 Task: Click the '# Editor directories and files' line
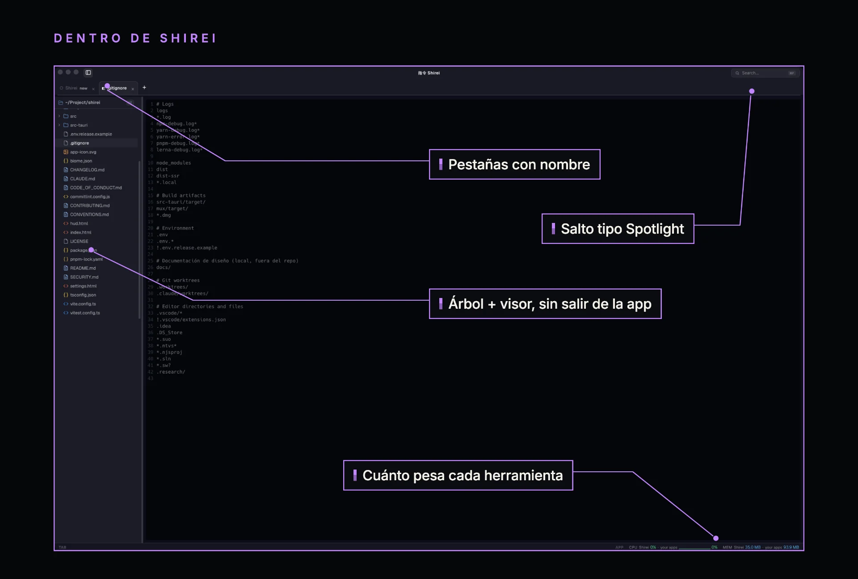point(200,306)
